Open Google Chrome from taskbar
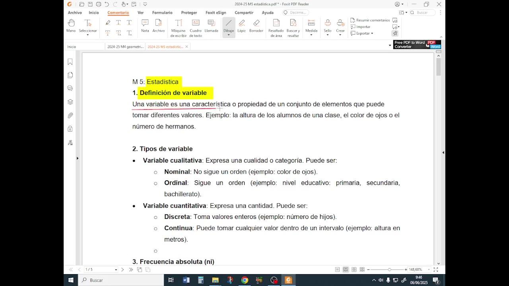Image resolution: width=509 pixels, height=286 pixels. coord(245,280)
